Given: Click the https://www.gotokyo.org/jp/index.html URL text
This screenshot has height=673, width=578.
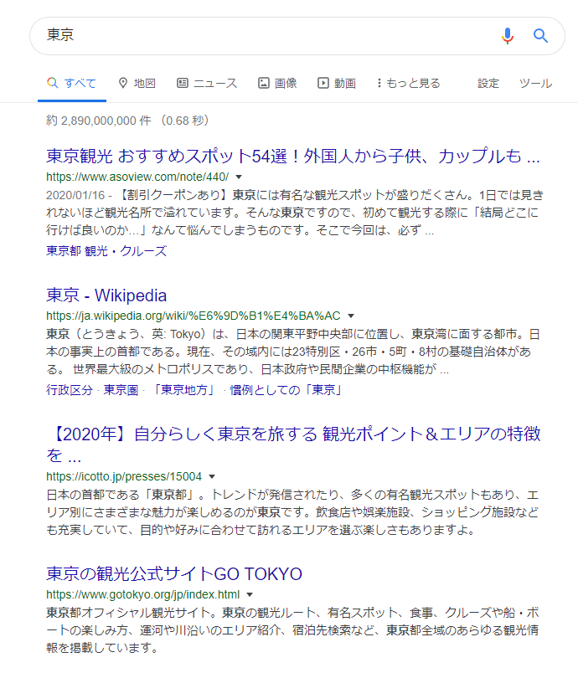Looking at the screenshot, I should click(x=142, y=594).
